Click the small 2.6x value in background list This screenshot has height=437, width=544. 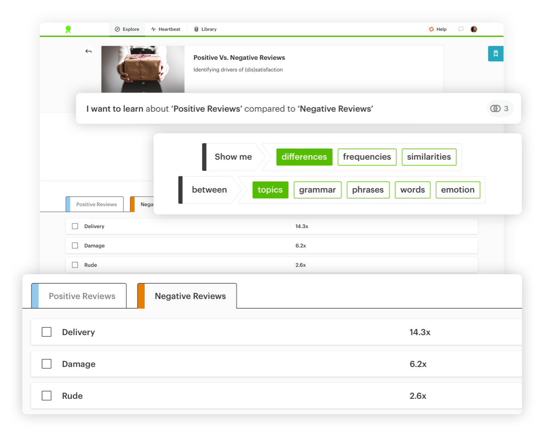301,265
